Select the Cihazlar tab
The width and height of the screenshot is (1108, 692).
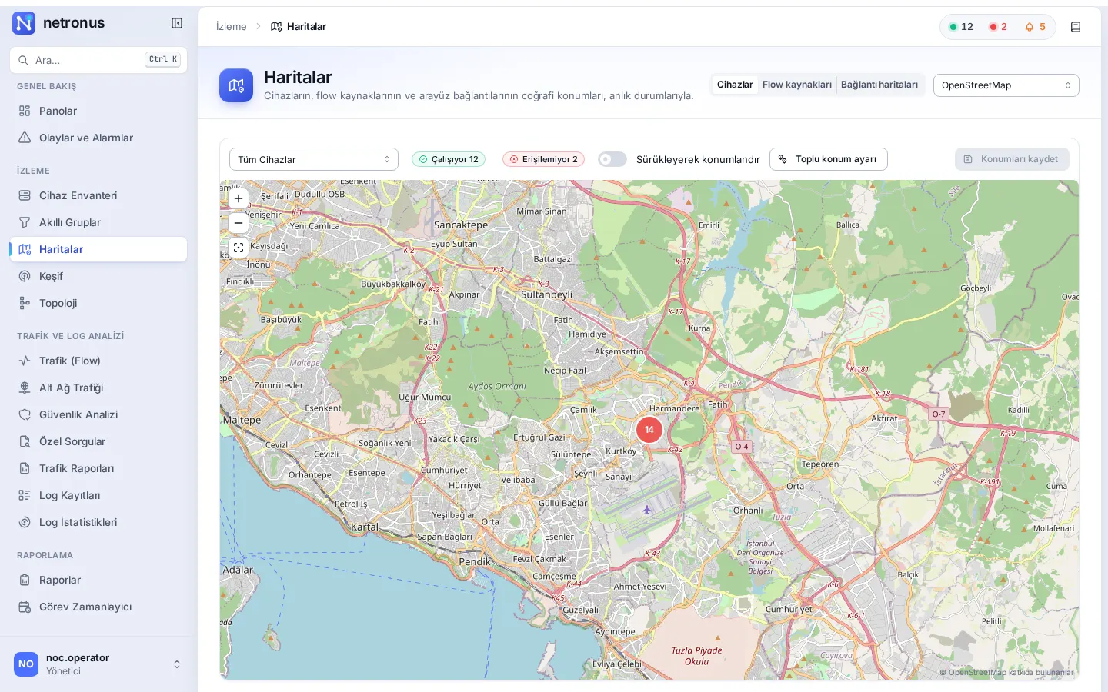735,85
